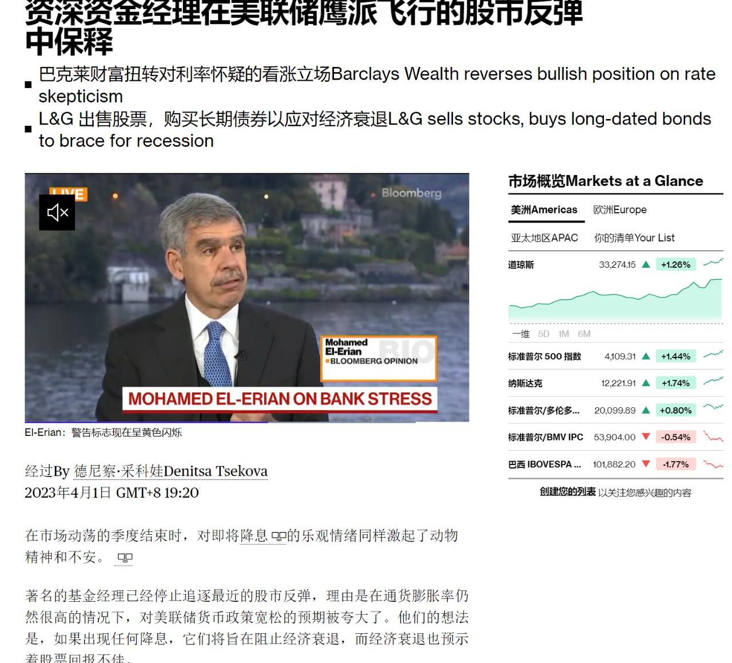The image size is (732, 663).
Task: Click the translation icon after 不安
Action: click(x=124, y=558)
